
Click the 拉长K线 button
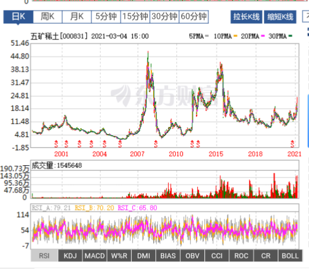point(246,17)
